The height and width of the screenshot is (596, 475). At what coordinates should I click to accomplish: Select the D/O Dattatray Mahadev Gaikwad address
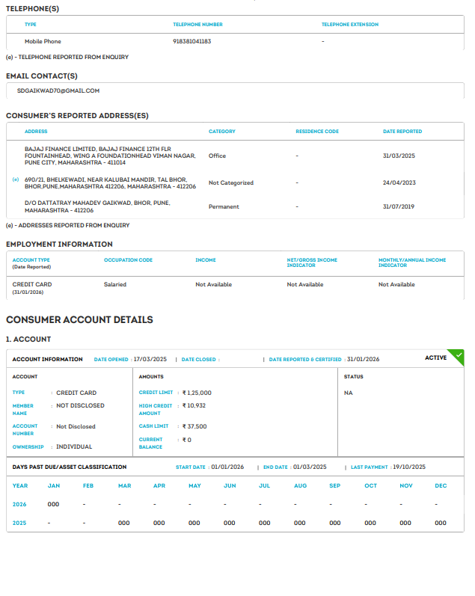97,207
